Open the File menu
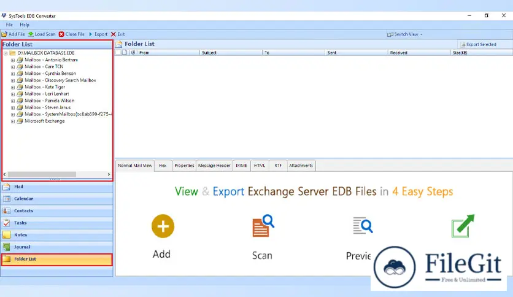Viewport: 513px width, 297px height. 9,25
